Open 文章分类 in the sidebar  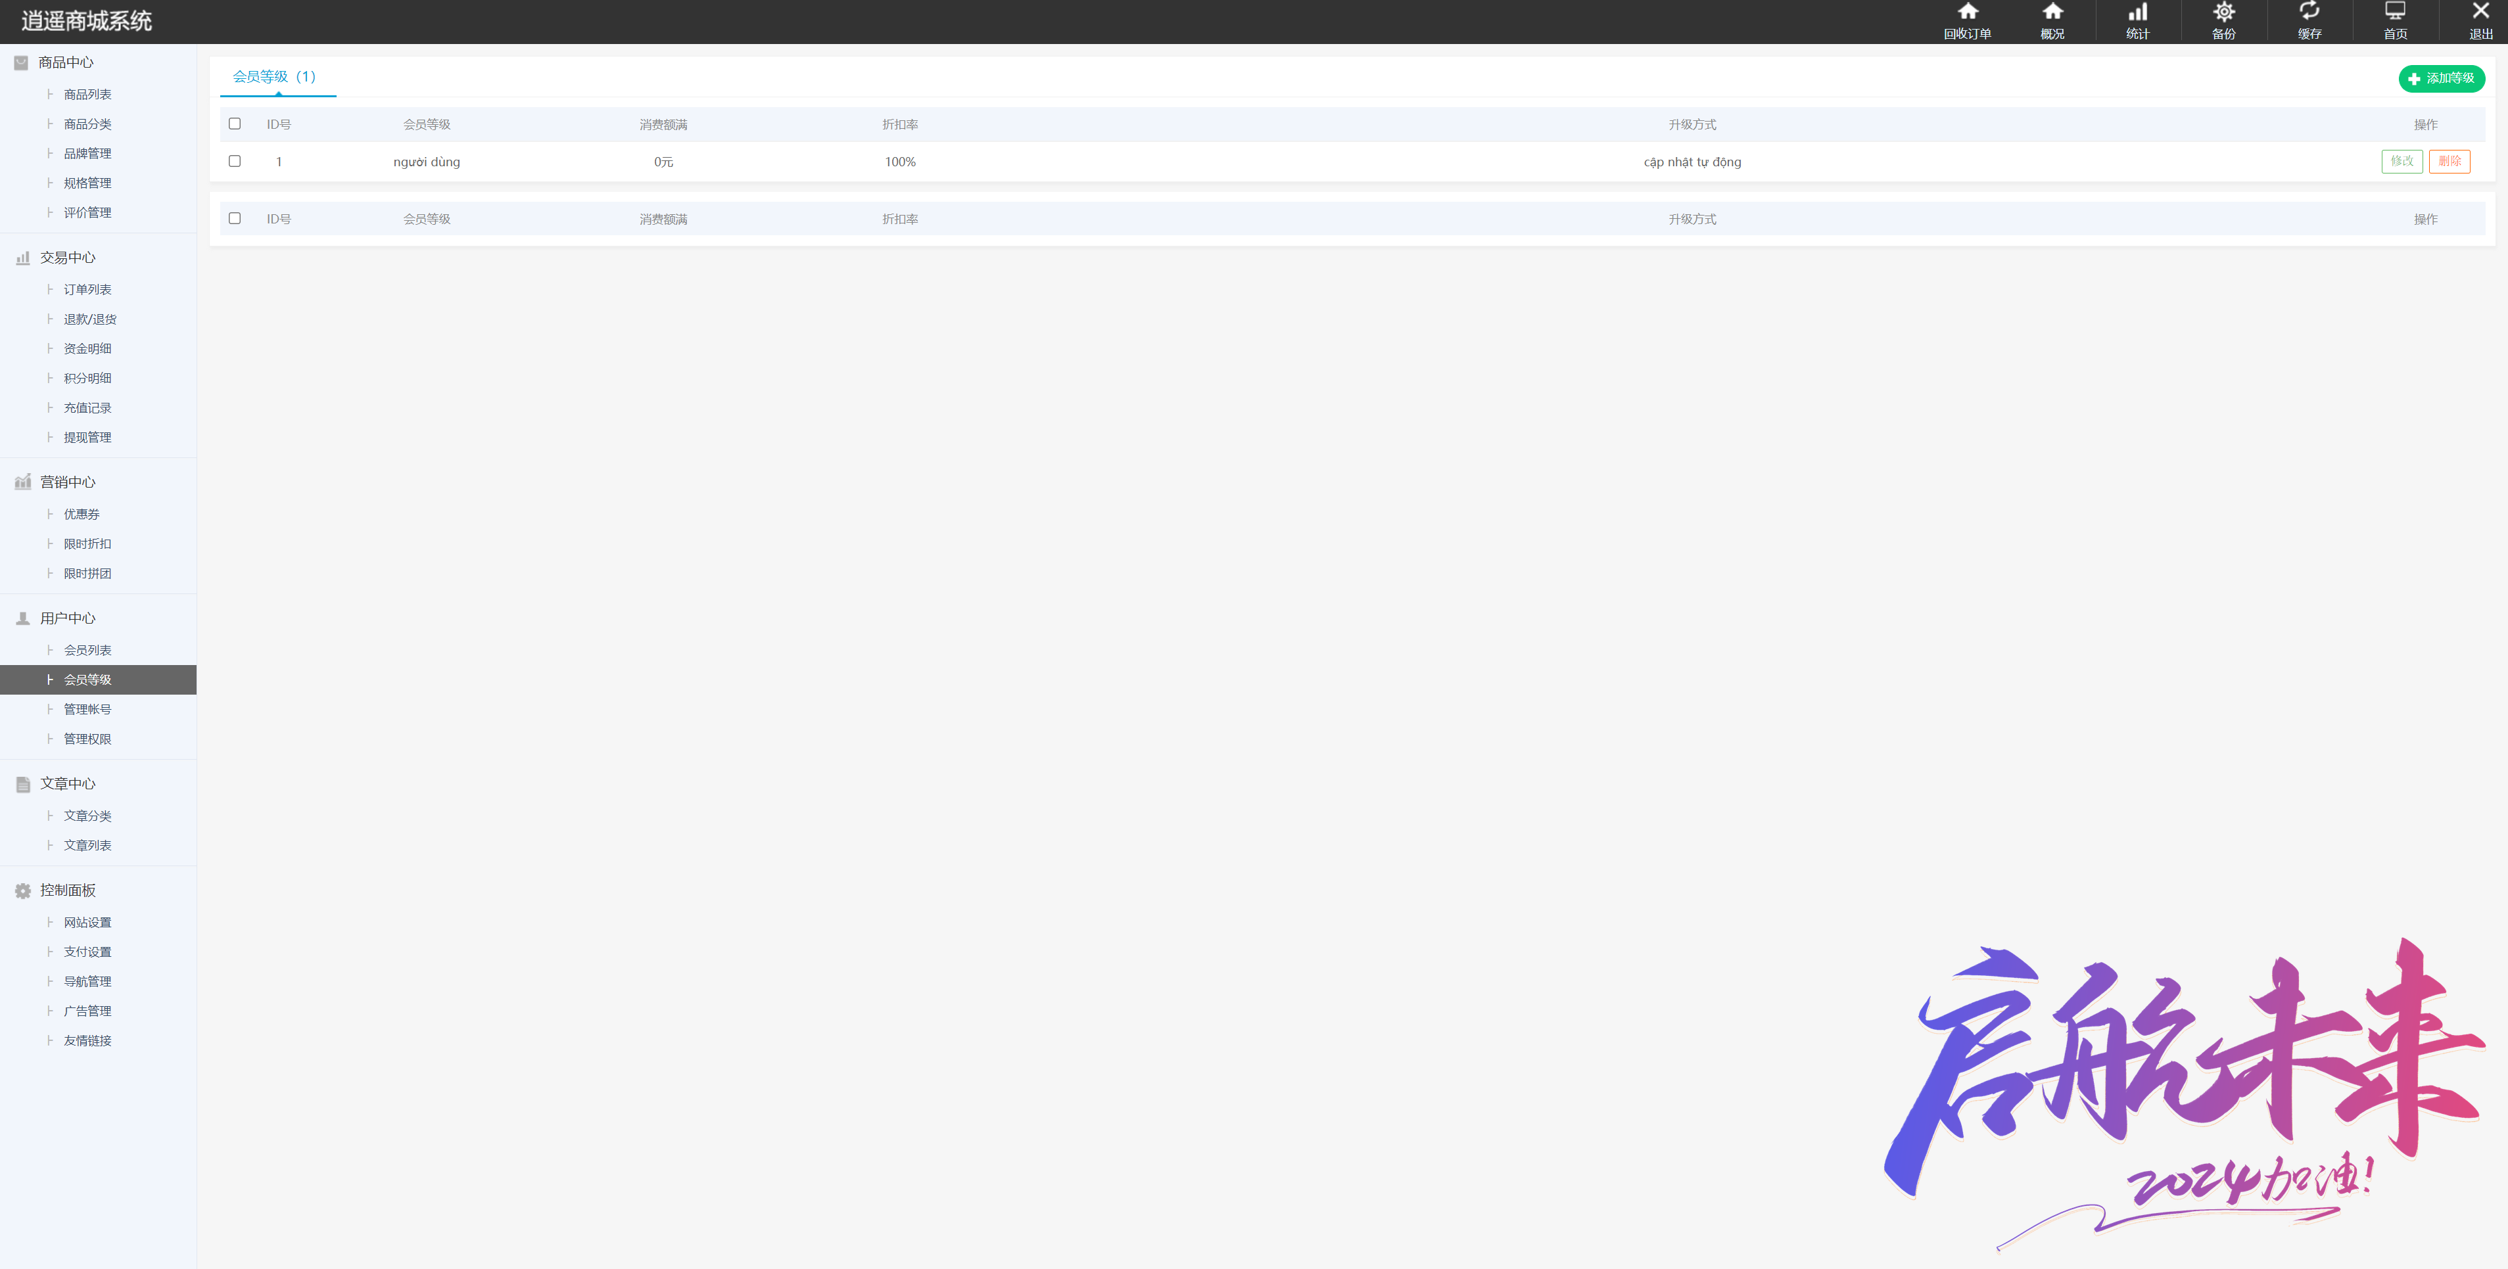87,816
